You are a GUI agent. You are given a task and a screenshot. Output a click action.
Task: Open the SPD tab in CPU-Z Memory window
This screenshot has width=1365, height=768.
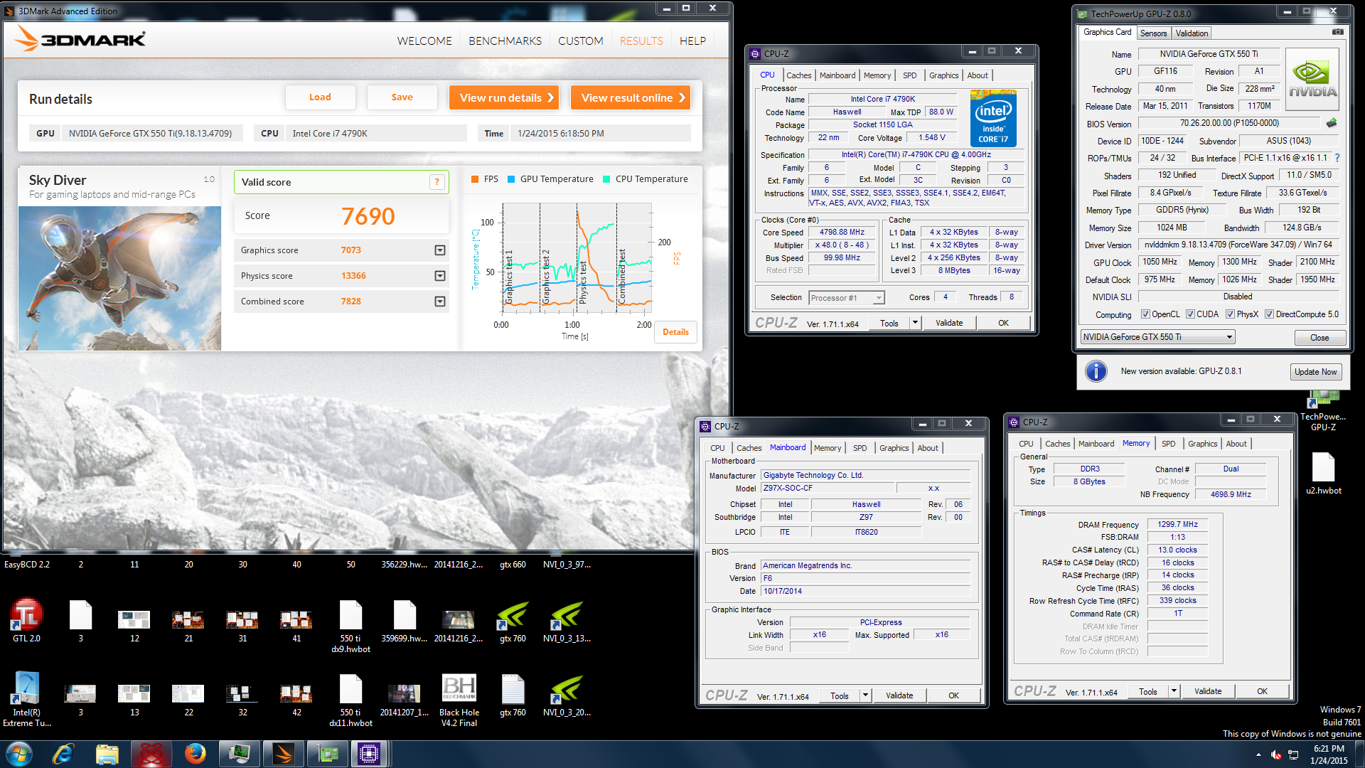tap(1168, 444)
